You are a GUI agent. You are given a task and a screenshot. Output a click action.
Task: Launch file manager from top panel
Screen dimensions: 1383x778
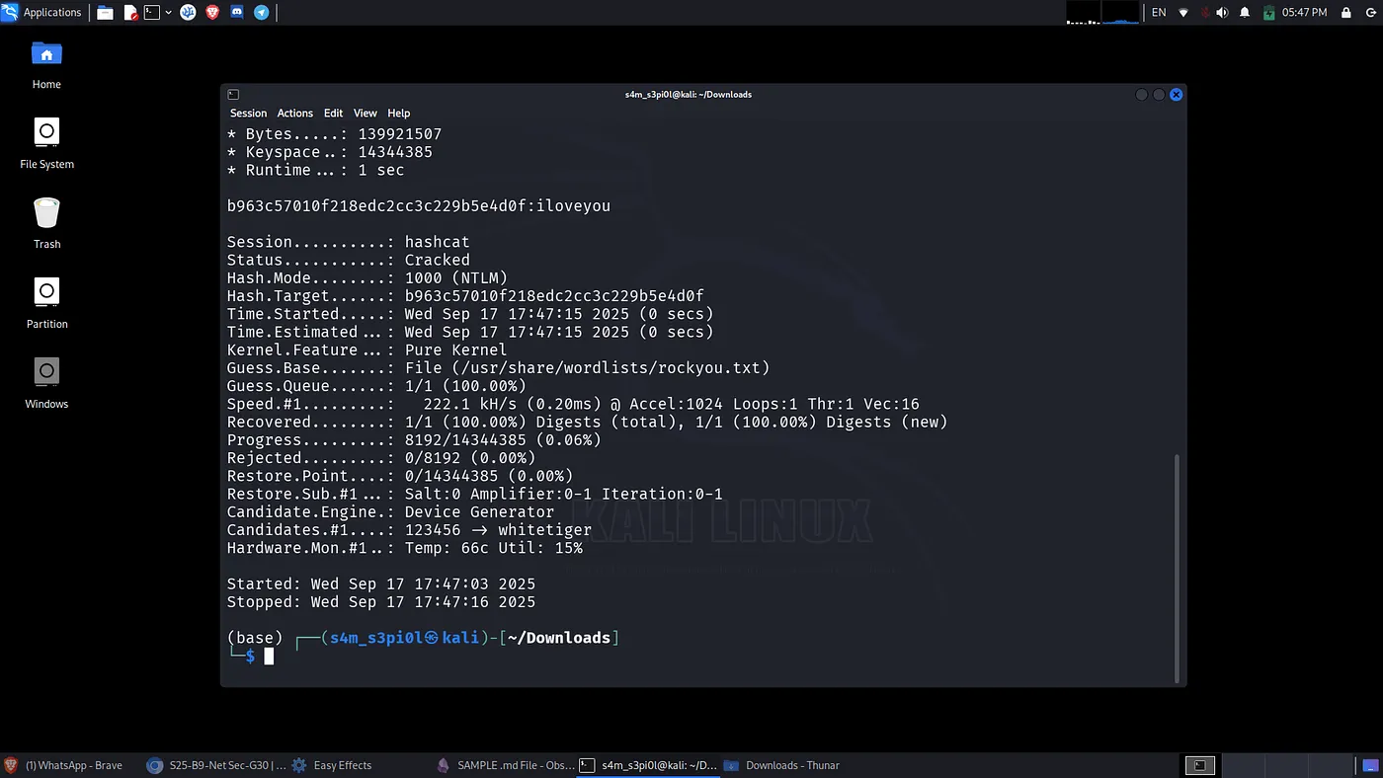tap(107, 13)
